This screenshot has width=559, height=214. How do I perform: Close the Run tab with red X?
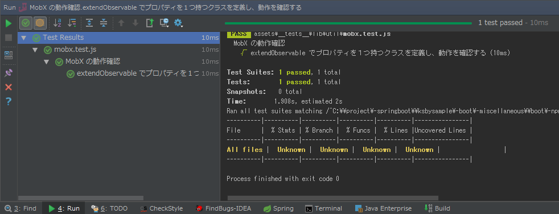tap(9, 88)
